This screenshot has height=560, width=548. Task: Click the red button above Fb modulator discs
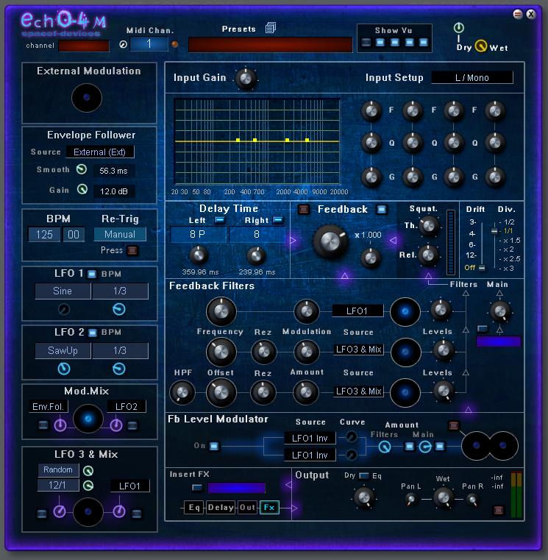point(453,425)
